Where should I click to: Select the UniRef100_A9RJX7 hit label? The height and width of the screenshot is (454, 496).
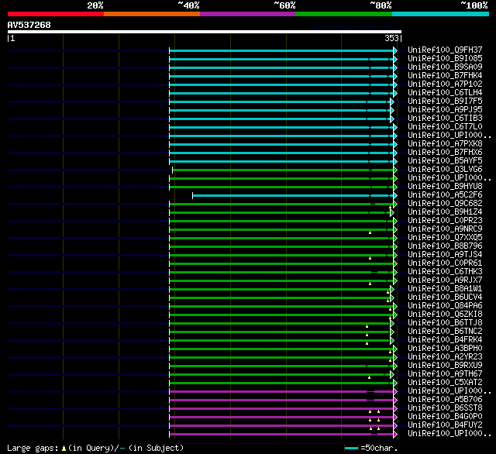445,280
